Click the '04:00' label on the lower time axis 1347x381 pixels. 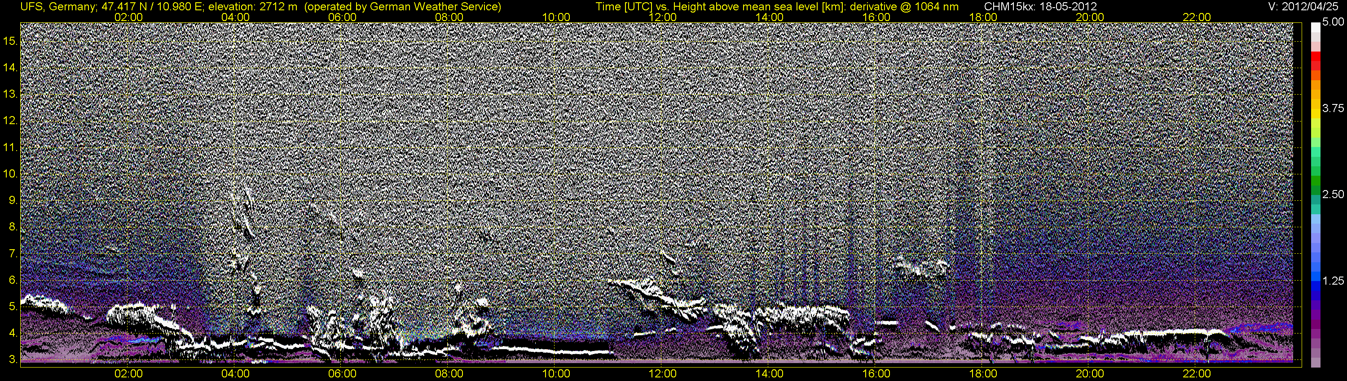(x=235, y=374)
